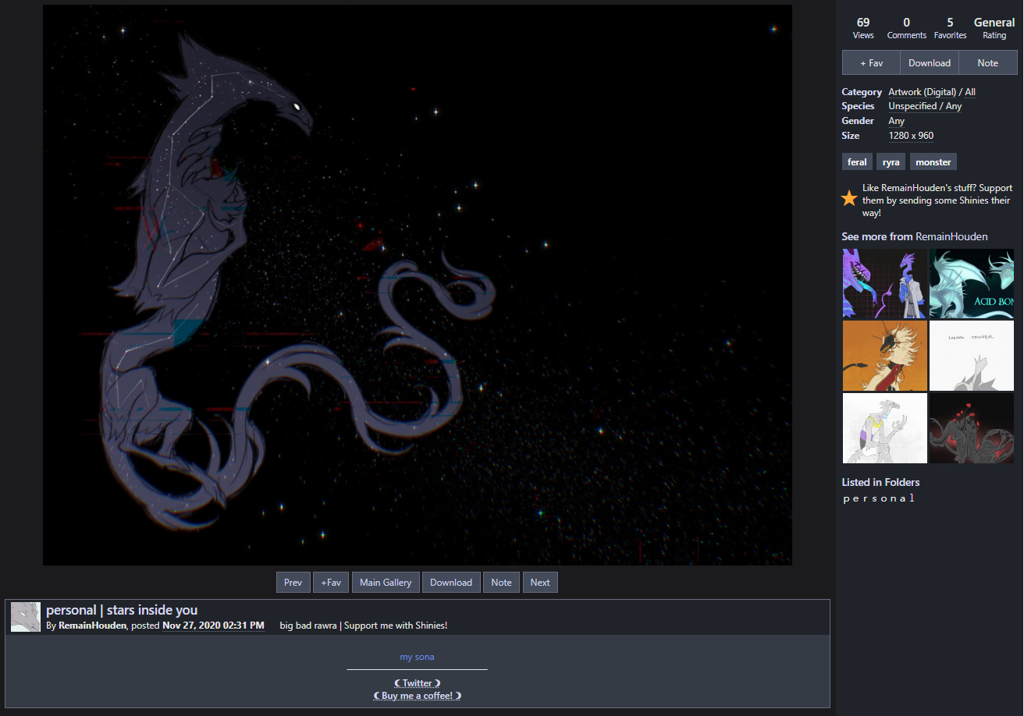
Task: Go to the Next submission
Action: [x=540, y=583]
